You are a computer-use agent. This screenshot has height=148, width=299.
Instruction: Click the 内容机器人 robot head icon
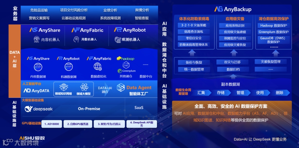click(x=37, y=39)
